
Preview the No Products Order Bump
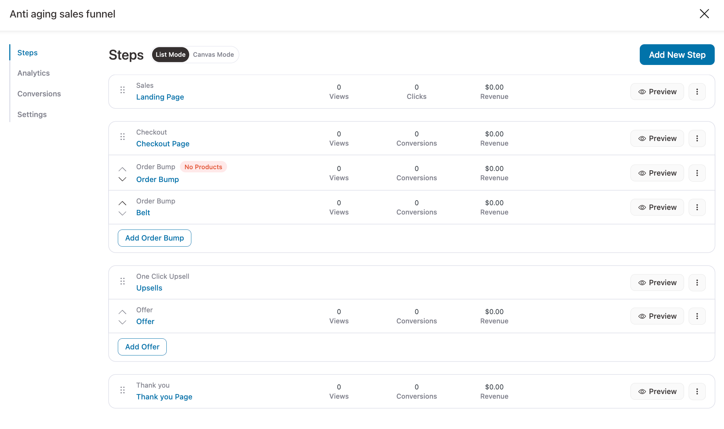click(657, 173)
